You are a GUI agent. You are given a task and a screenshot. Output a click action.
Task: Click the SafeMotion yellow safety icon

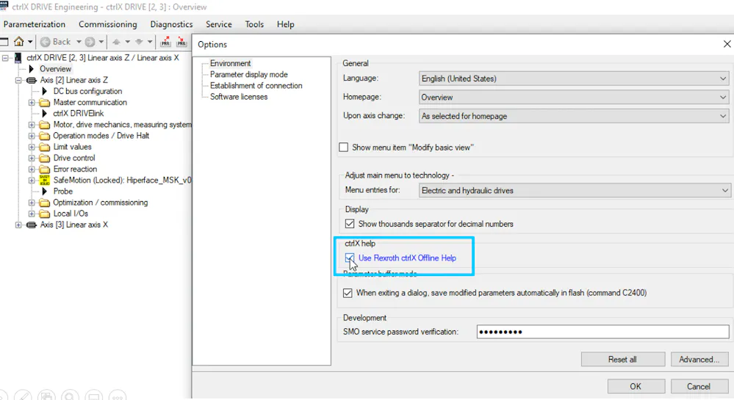(45, 180)
